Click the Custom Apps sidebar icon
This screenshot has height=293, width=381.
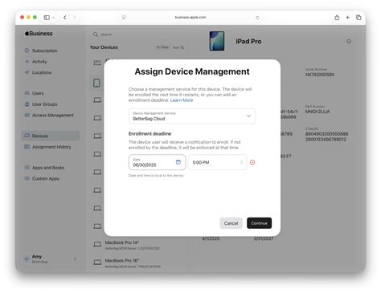tap(27, 178)
